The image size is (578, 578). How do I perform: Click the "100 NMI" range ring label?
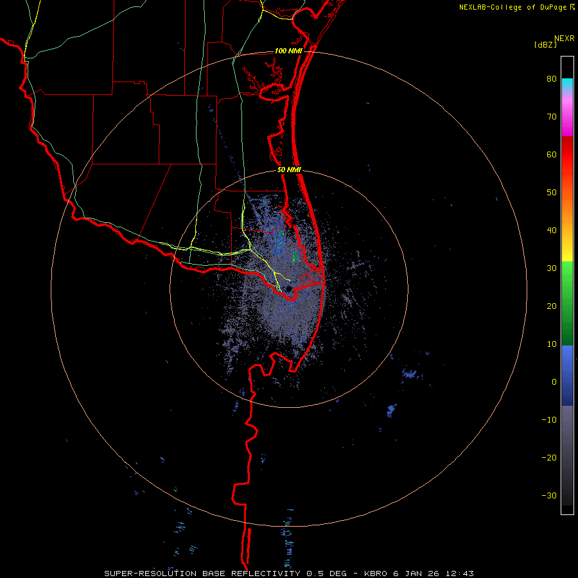(x=288, y=51)
